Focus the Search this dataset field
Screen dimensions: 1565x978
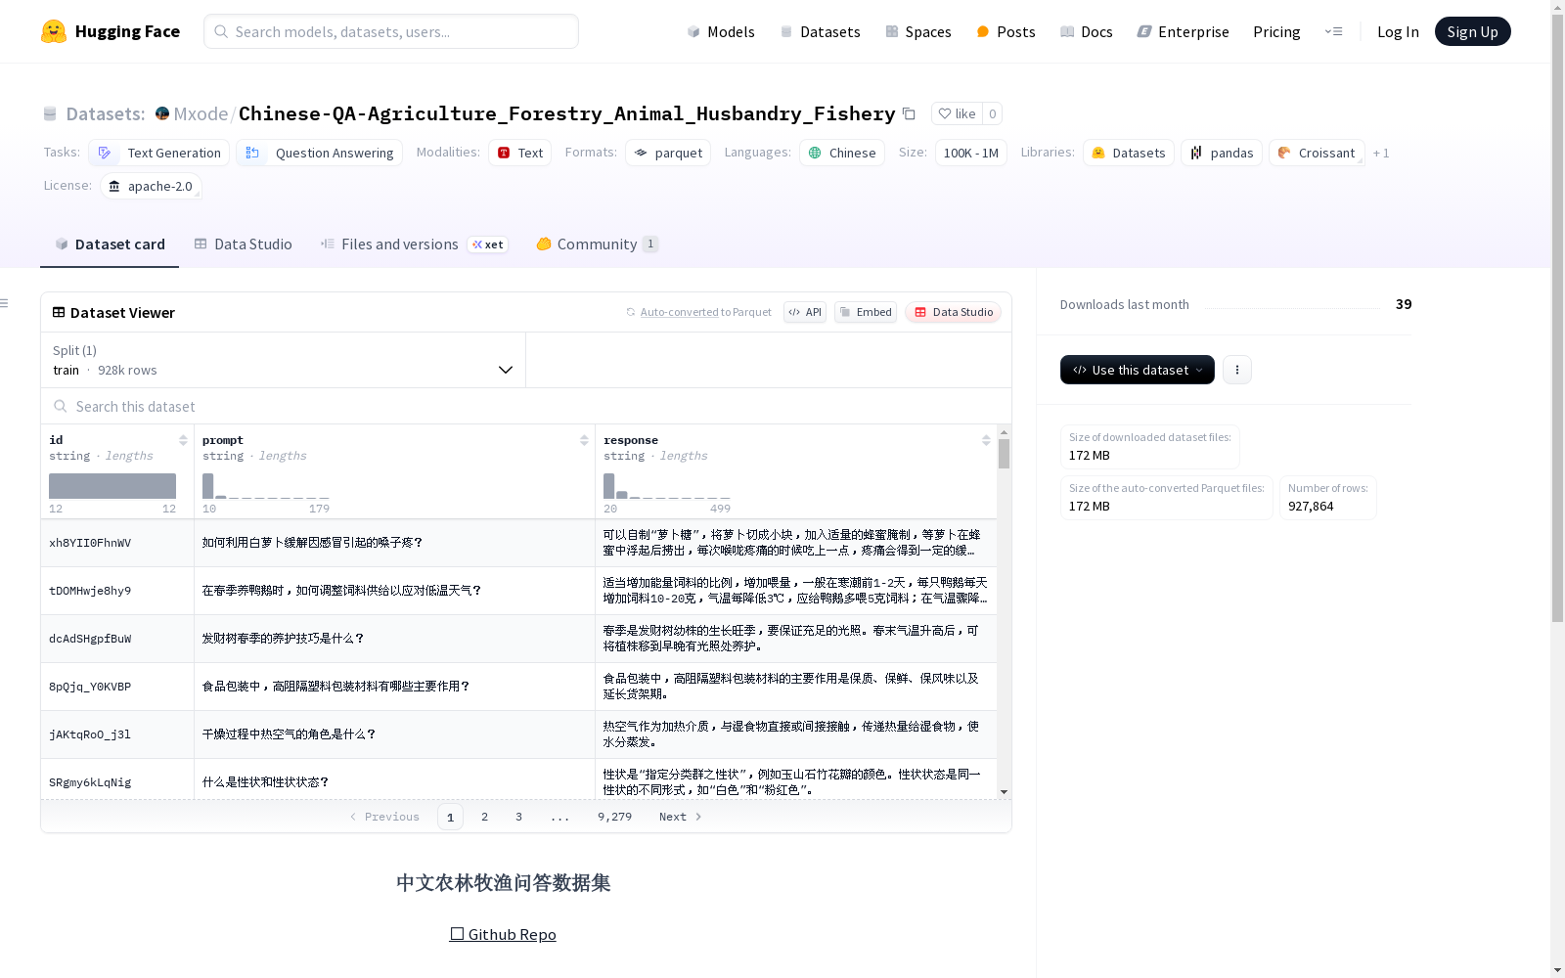coord(526,406)
